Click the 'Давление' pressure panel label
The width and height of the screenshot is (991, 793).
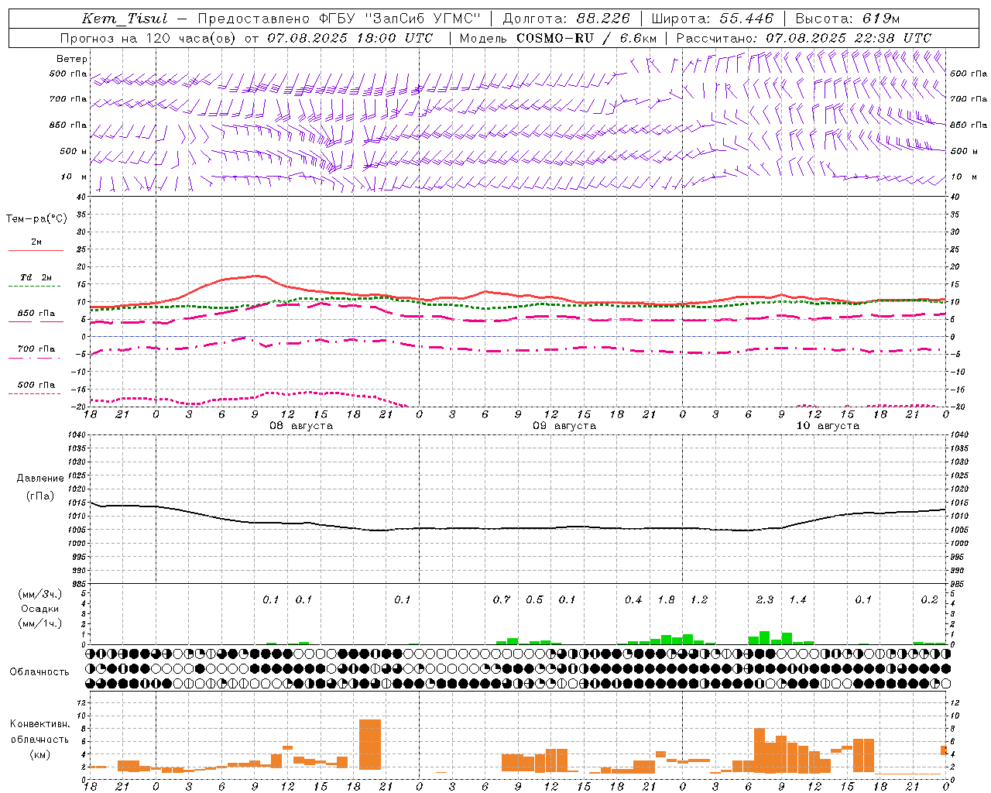tap(40, 479)
